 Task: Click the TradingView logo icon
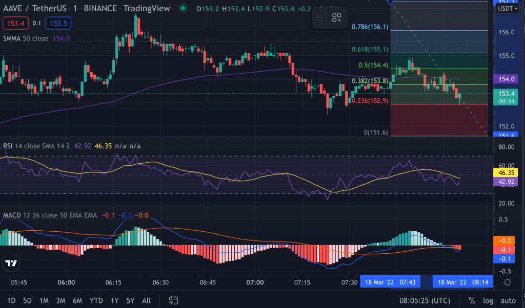coord(11,263)
